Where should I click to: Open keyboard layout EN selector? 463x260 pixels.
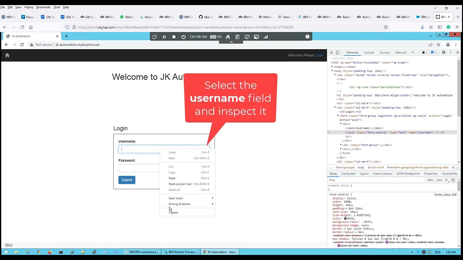[x=216, y=37]
